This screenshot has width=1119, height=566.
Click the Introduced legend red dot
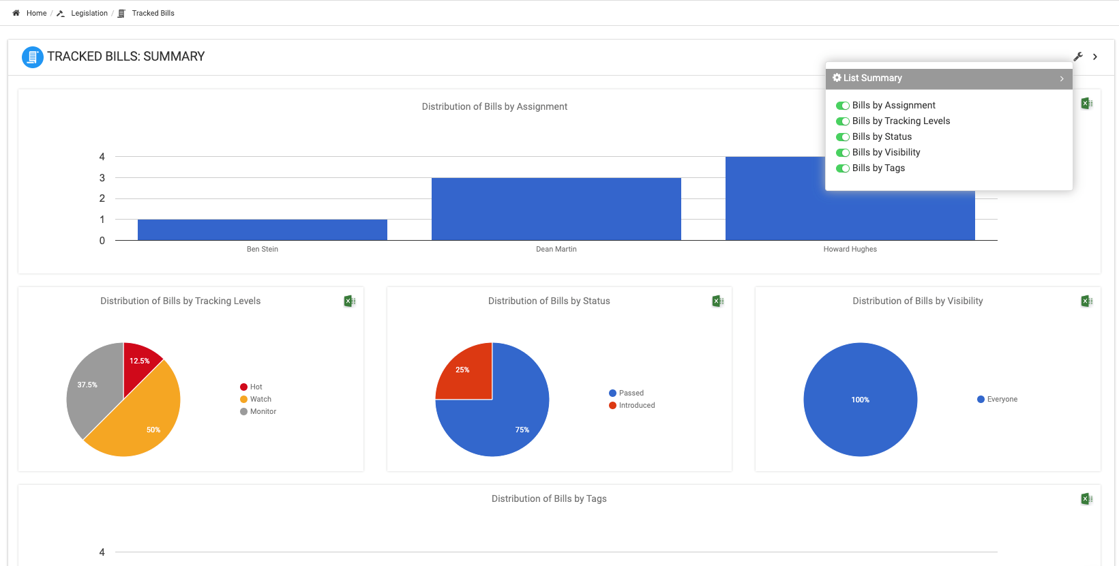[x=612, y=406]
